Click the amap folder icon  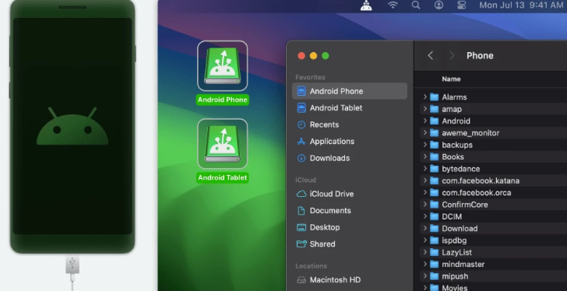(x=434, y=109)
